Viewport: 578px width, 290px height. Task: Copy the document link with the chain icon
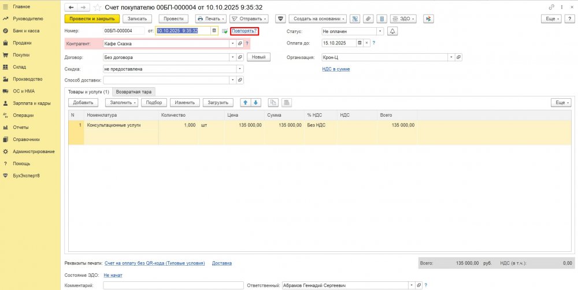pyautogui.click(x=552, y=8)
